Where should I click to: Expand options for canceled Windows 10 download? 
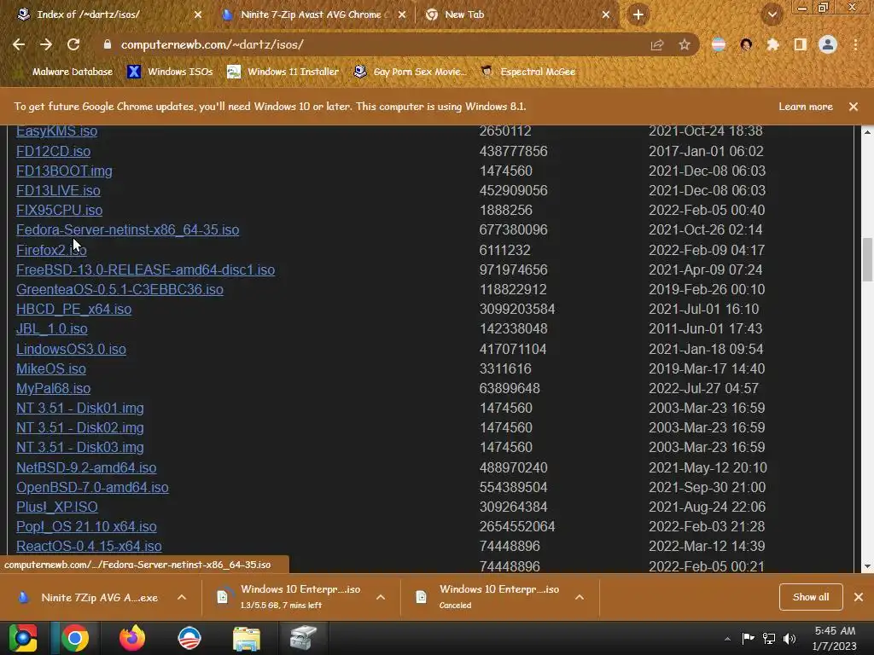coord(580,597)
